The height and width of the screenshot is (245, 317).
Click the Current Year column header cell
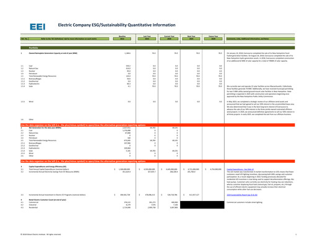point(169,38)
